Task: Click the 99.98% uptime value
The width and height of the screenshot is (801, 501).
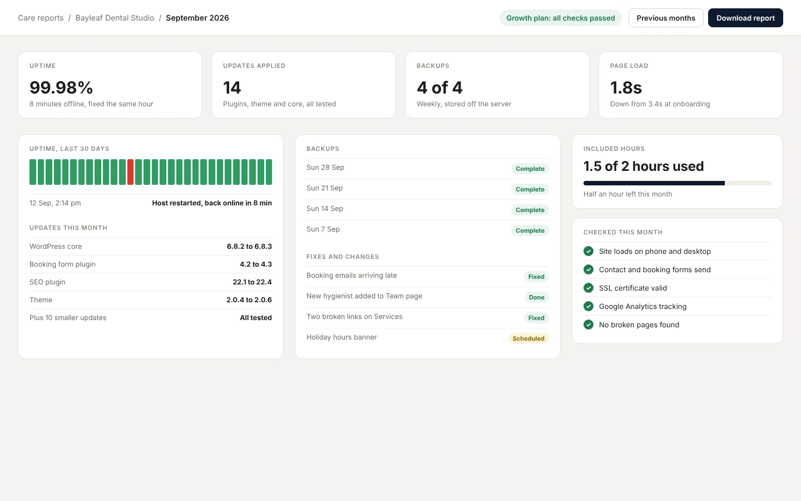Action: coord(61,87)
